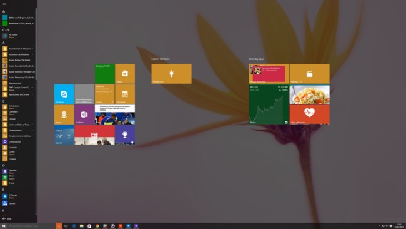406x229 pixels.
Task: Open File Explorer from the taskbar
Action: [x=82, y=226]
